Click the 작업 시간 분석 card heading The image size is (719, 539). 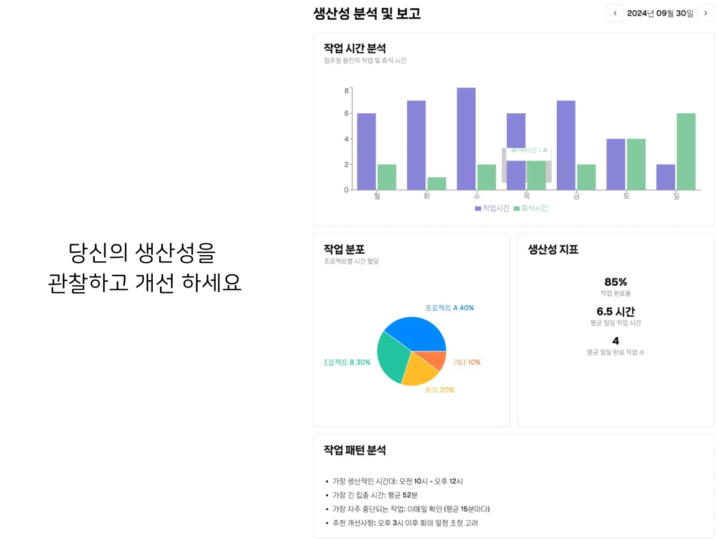point(355,48)
